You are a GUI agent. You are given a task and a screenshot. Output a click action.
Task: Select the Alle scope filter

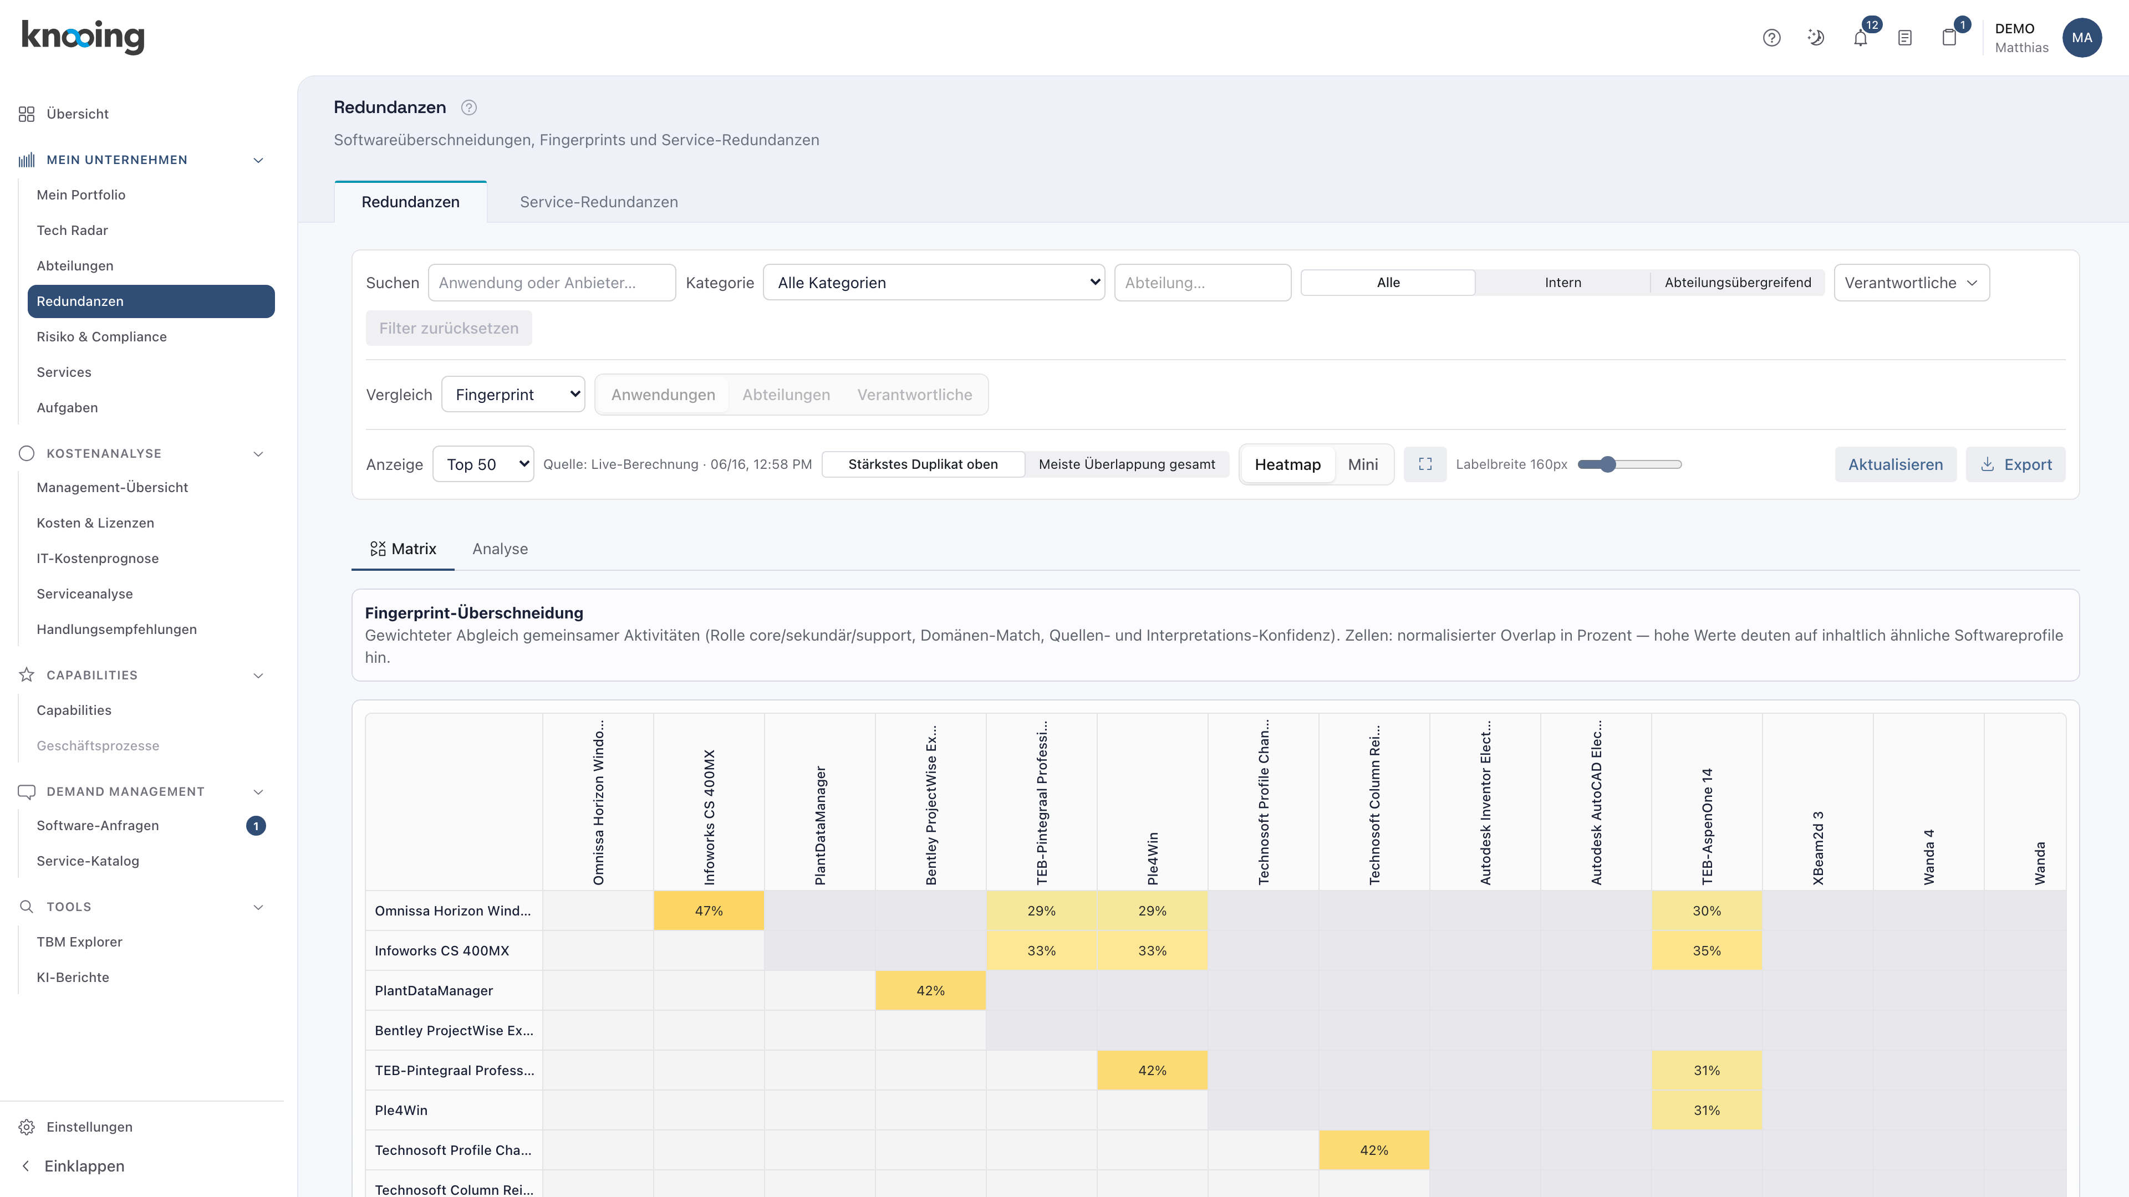point(1388,283)
